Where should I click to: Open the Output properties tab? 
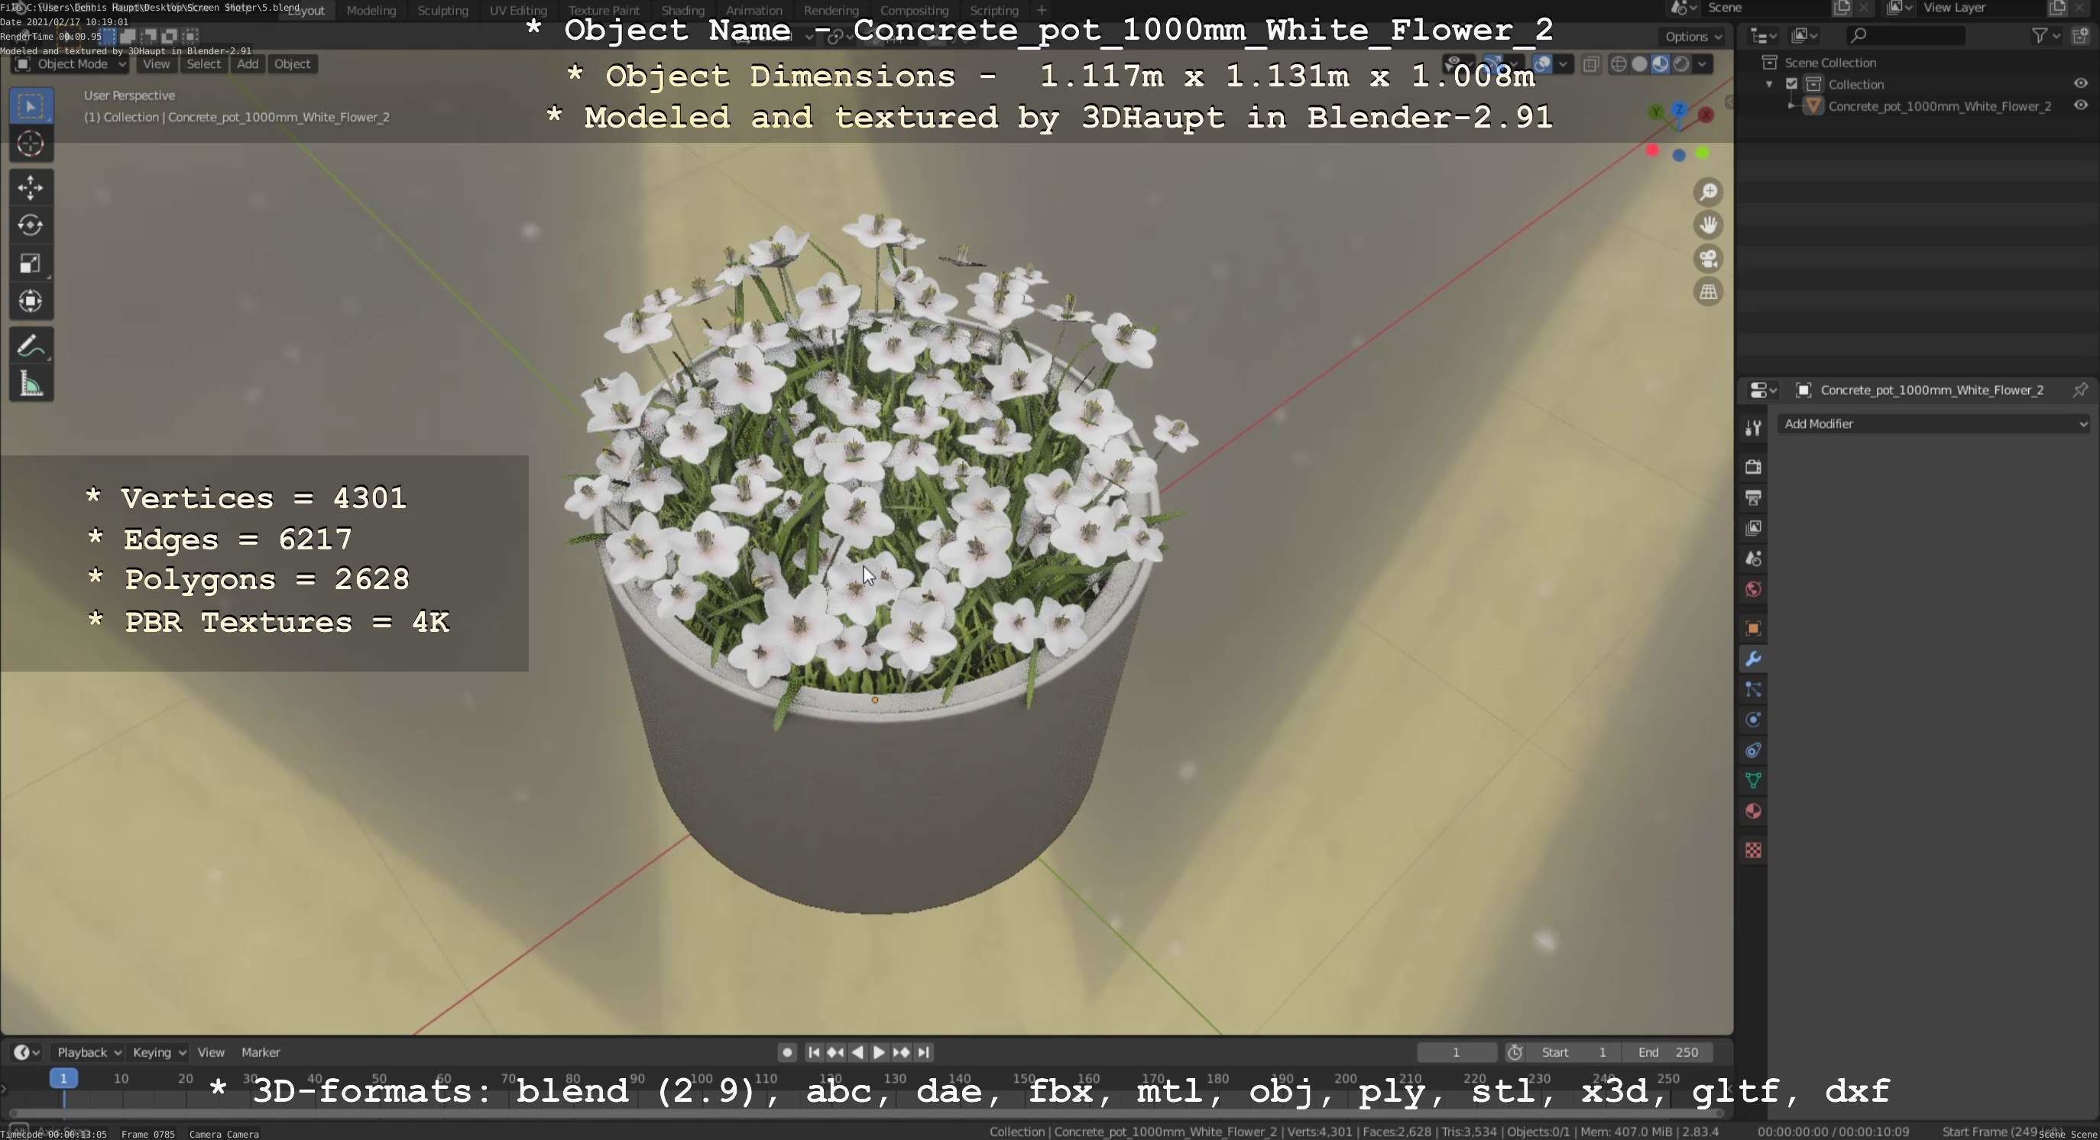tap(1753, 497)
